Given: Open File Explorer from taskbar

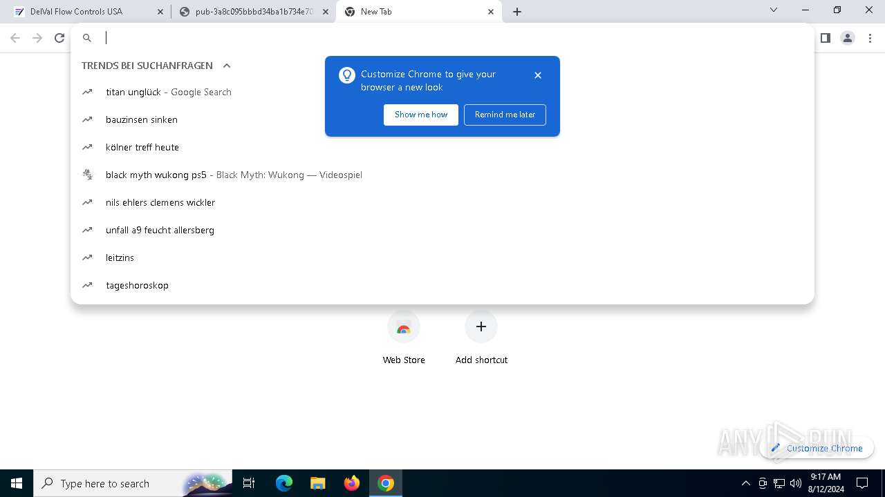Looking at the screenshot, I should 318,483.
